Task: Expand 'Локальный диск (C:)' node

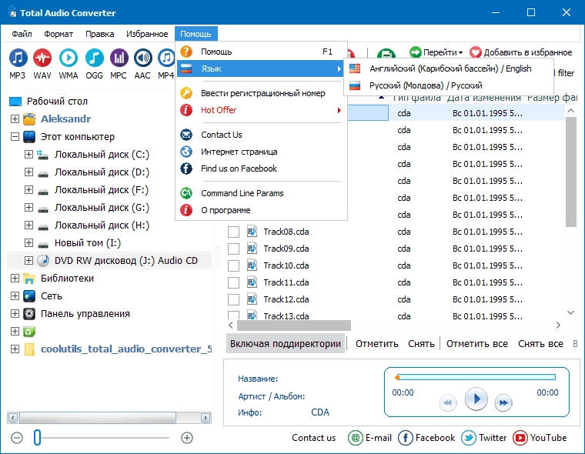Action: tap(28, 154)
